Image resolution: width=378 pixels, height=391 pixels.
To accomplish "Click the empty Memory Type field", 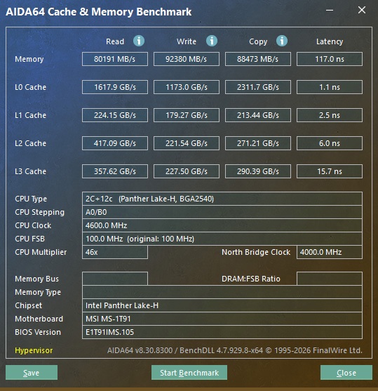I will click(x=222, y=292).
